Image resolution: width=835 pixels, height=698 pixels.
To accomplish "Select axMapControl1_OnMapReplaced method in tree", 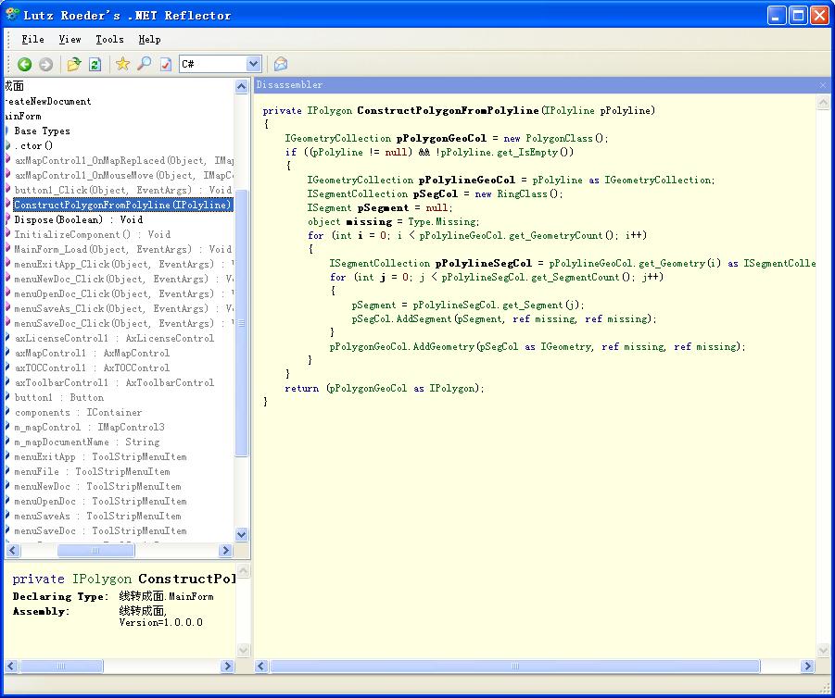I will point(124,161).
